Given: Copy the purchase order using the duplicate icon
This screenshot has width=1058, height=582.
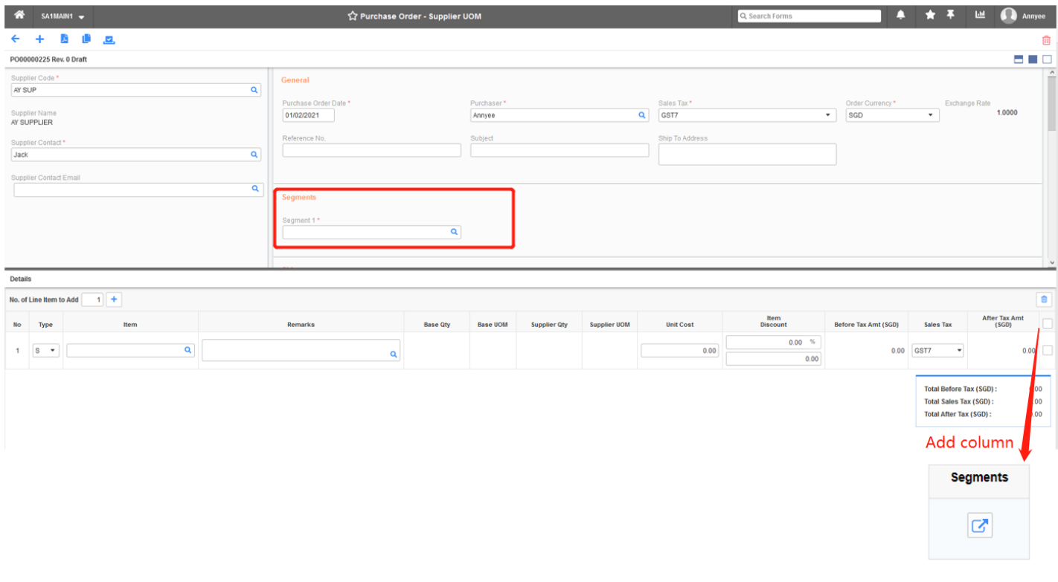Looking at the screenshot, I should coord(85,39).
